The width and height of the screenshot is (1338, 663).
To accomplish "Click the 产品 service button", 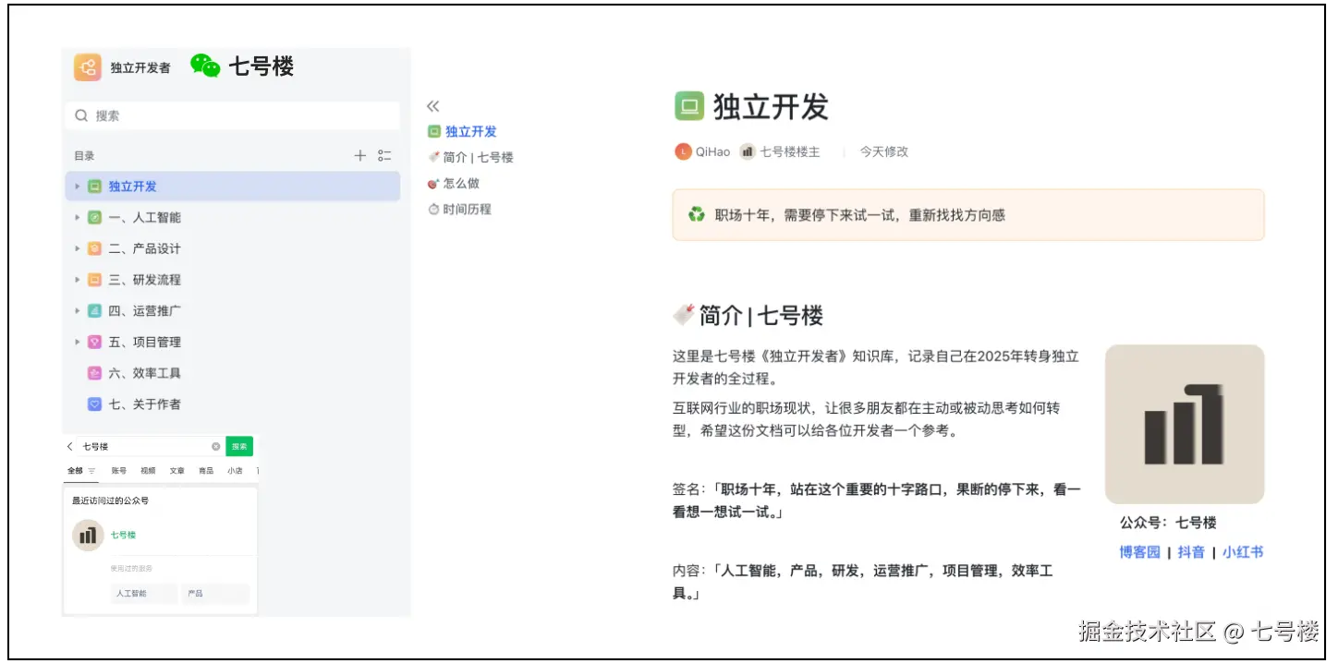I will pos(215,594).
